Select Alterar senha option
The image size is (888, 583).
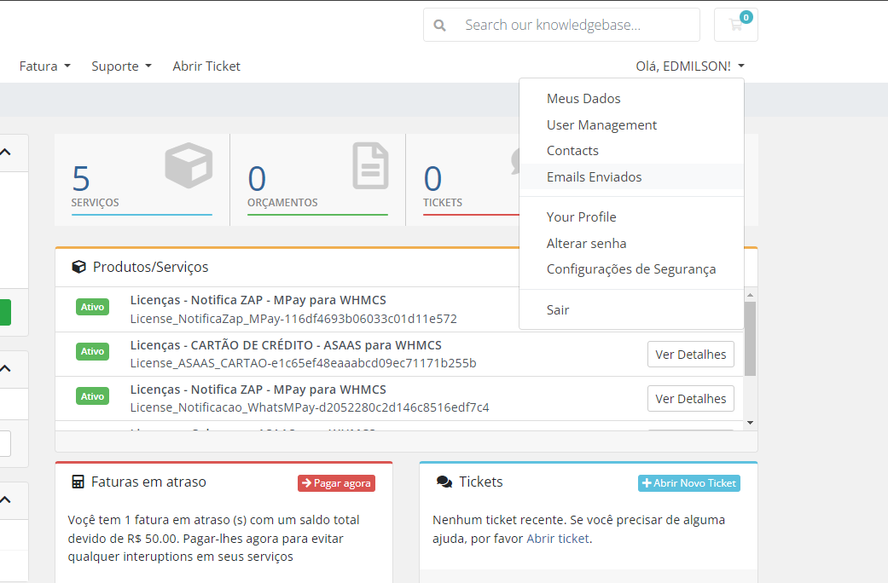tap(586, 244)
